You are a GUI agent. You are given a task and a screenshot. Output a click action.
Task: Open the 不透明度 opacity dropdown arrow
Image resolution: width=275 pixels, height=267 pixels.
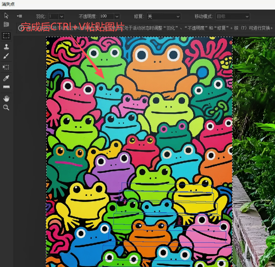click(117, 16)
